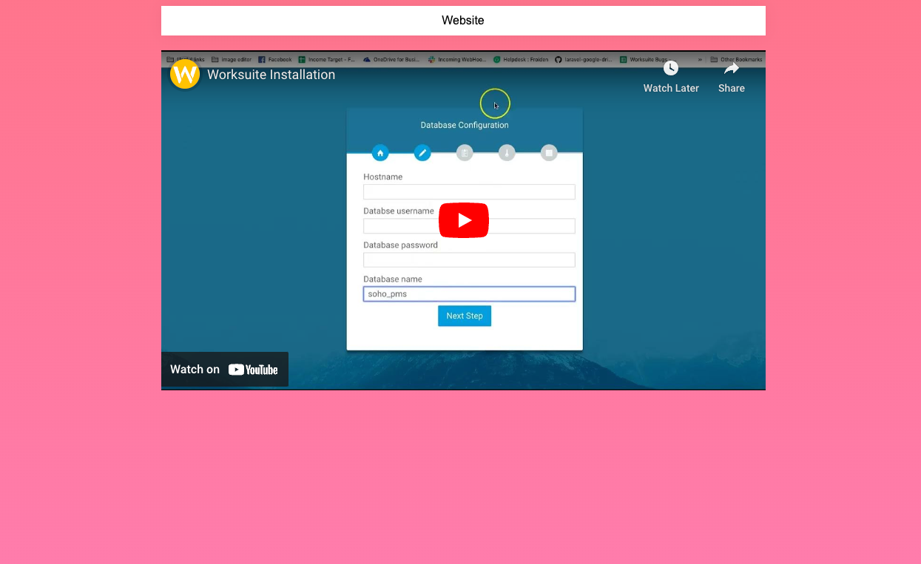This screenshot has width=921, height=564.
Task: Focus the Database name field with soho_pms
Action: coord(469,294)
